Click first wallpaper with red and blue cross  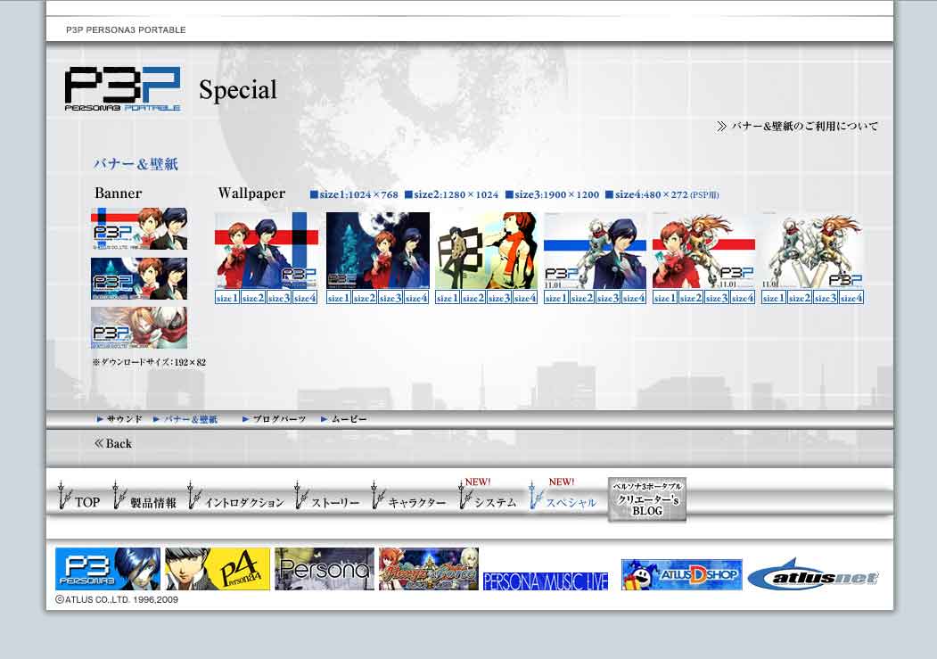[267, 251]
